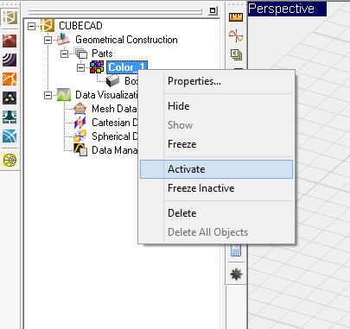This screenshot has width=350, height=329.
Task: Click the Mesh Data icon
Action: (x=80, y=108)
